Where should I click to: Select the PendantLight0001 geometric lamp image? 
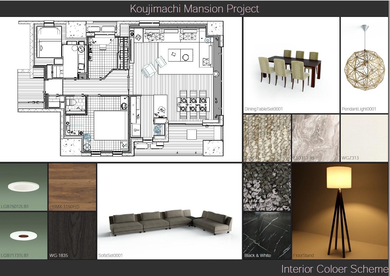[364, 65]
